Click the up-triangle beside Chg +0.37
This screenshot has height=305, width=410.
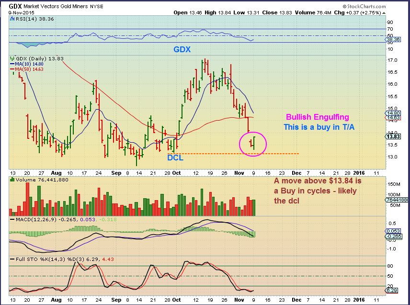tap(384, 12)
